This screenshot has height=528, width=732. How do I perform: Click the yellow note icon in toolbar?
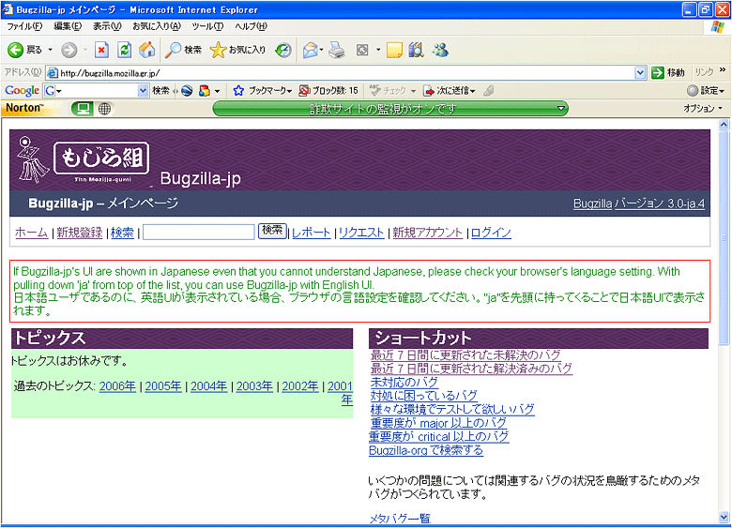click(x=394, y=50)
